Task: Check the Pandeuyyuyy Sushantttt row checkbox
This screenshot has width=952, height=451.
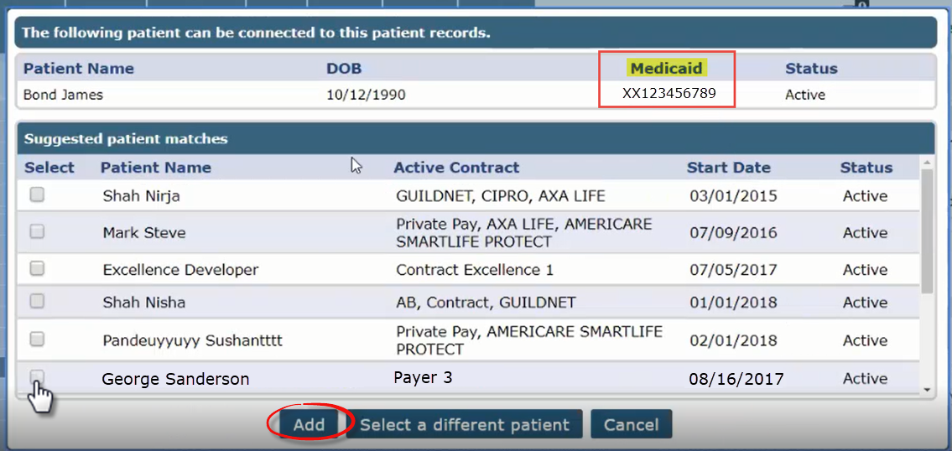Action: coord(38,340)
